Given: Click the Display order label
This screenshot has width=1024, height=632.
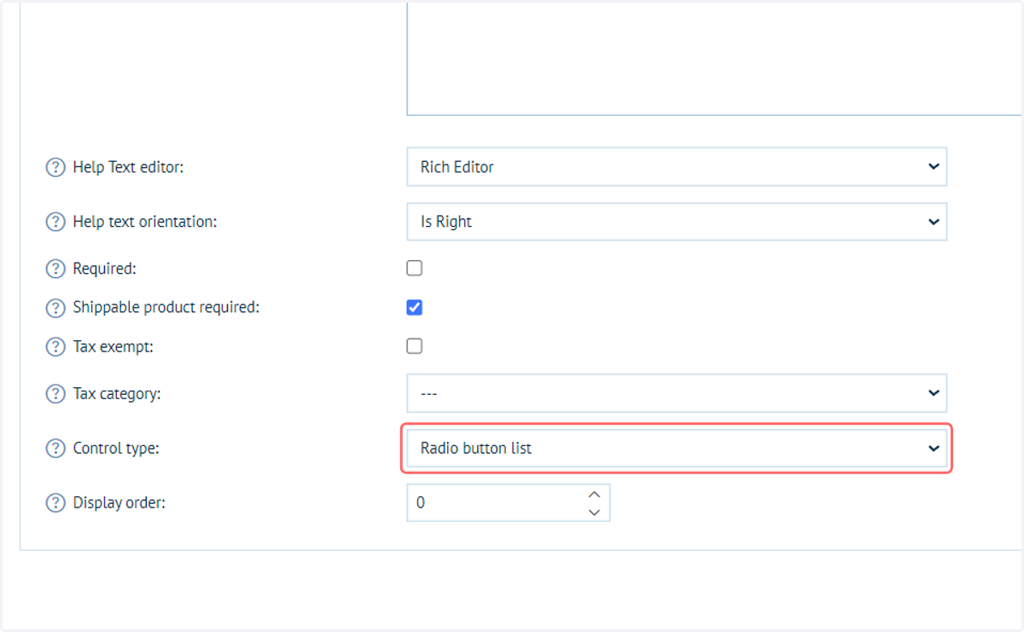Looking at the screenshot, I should pos(119,503).
